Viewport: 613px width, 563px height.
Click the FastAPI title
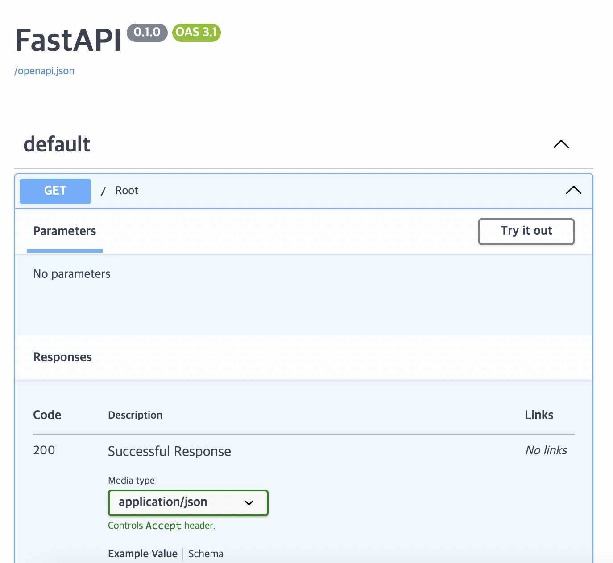click(x=68, y=40)
